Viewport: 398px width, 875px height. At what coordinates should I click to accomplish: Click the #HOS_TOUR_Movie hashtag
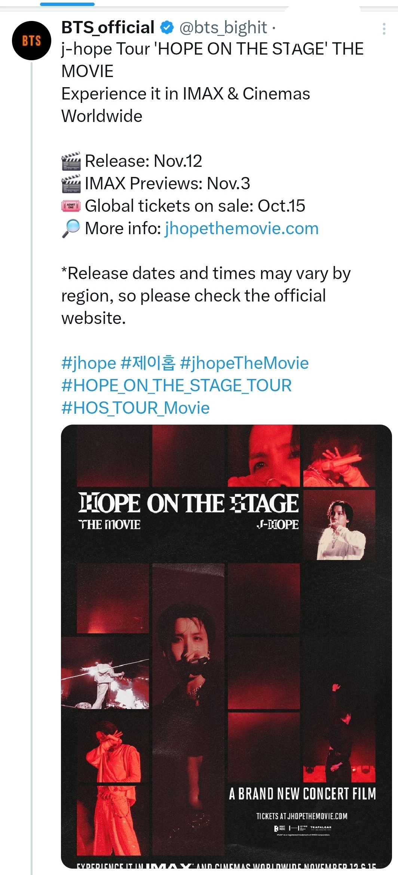point(135,407)
